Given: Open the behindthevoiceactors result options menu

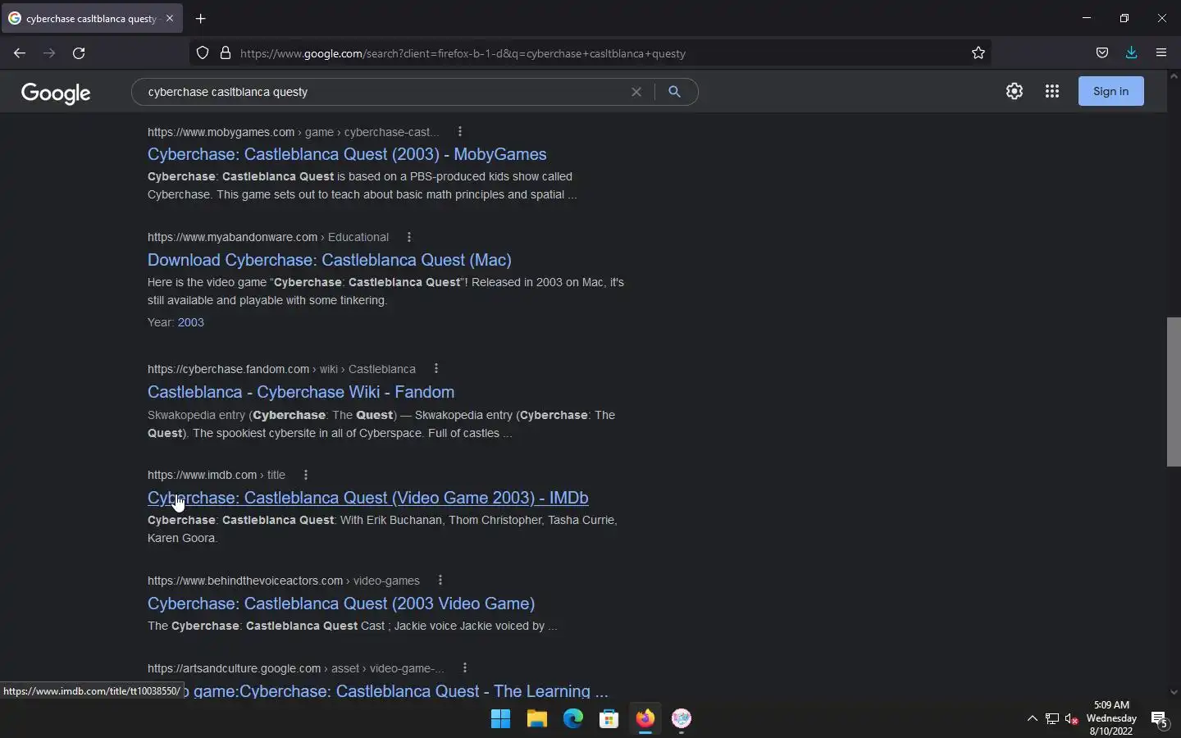Looking at the screenshot, I should click(x=440, y=581).
